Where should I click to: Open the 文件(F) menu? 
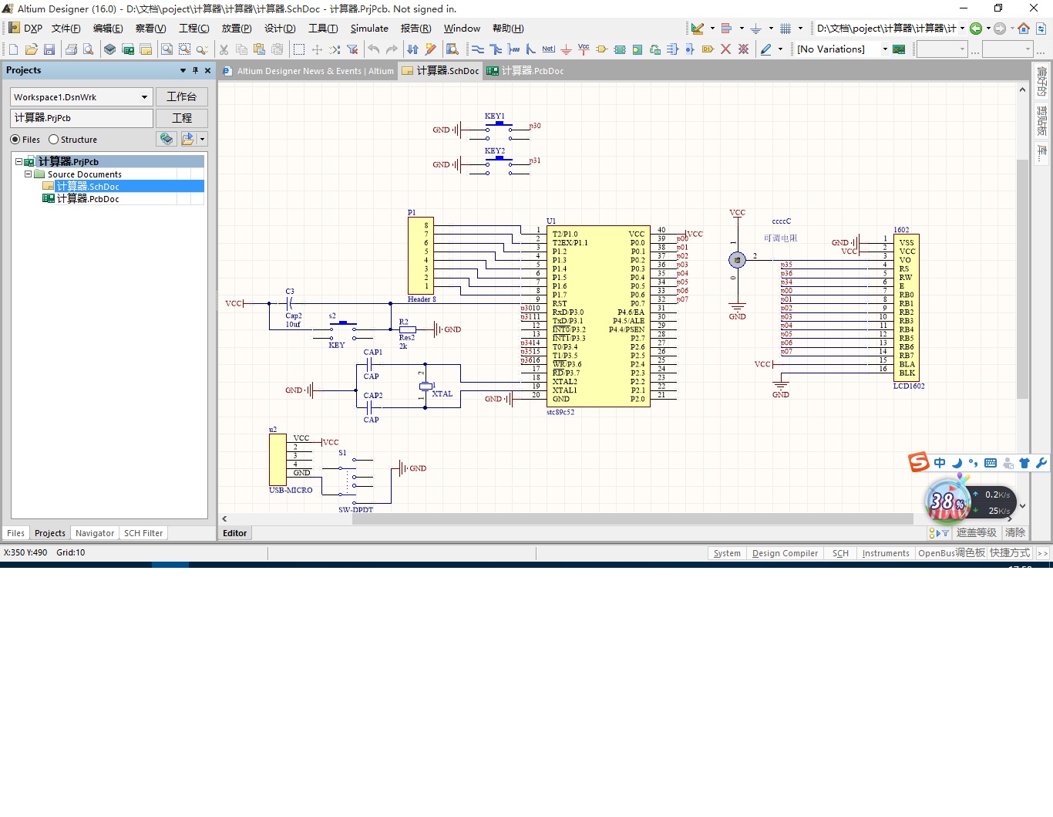pos(66,29)
